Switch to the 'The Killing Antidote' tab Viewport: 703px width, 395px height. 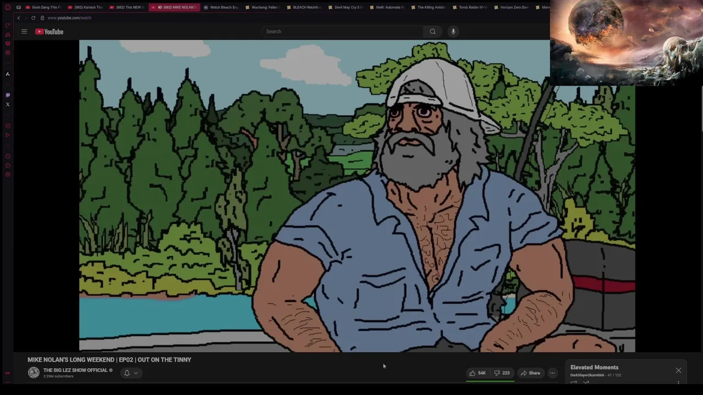coord(428,7)
